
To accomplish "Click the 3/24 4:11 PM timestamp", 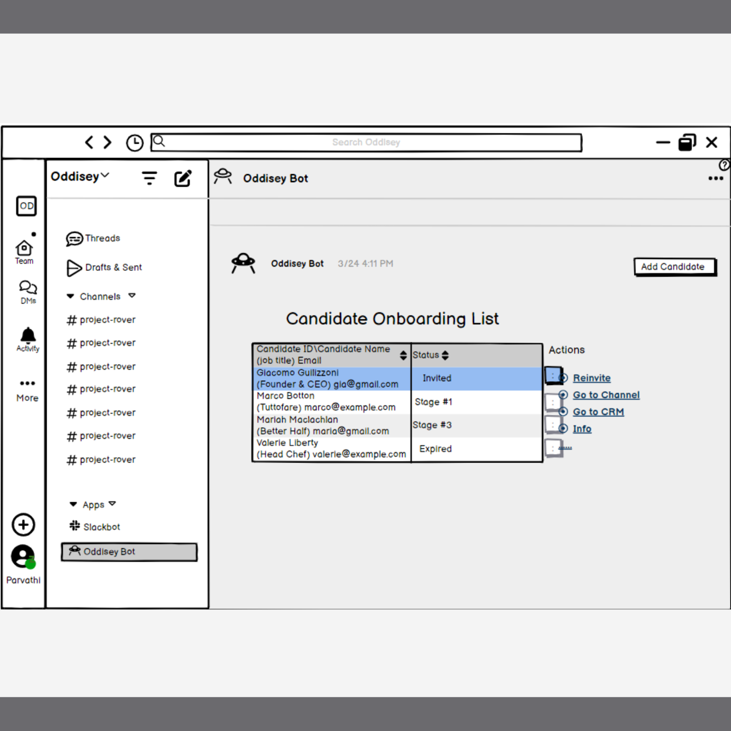I will point(365,264).
